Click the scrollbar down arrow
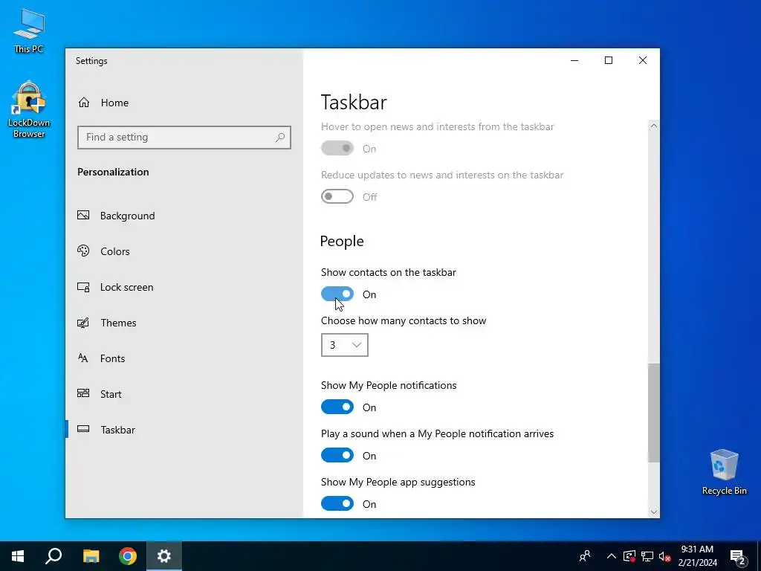 (x=654, y=512)
